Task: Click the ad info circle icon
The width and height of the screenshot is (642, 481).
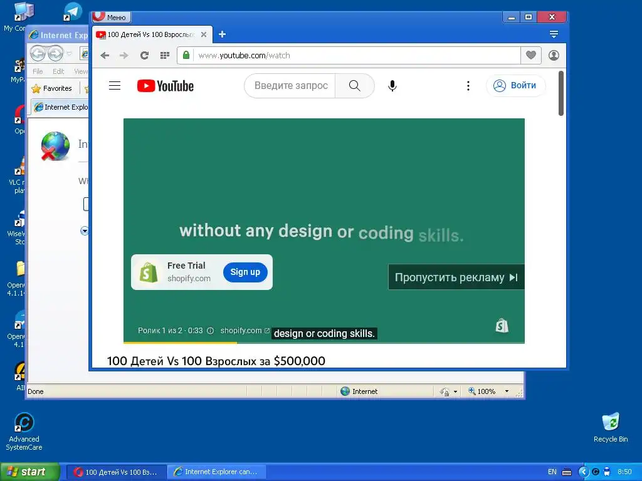Action: 211,331
